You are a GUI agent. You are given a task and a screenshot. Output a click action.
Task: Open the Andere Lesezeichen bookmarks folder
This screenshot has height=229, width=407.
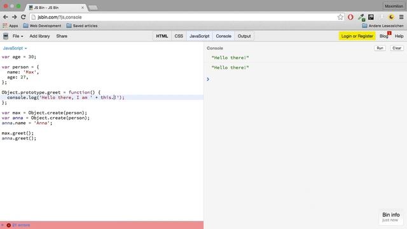(383, 25)
